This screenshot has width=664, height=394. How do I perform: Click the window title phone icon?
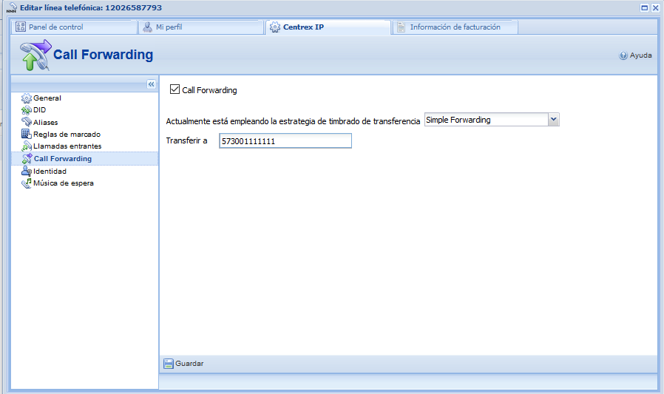pos(11,7)
